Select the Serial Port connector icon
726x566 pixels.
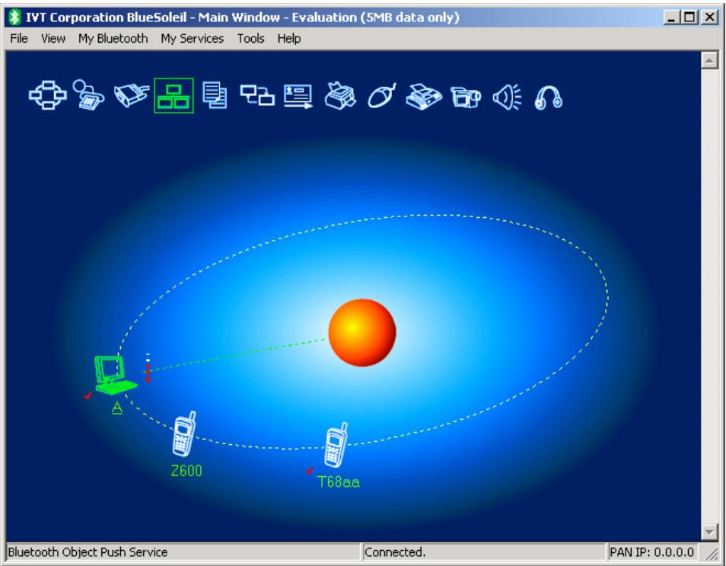tap(131, 95)
